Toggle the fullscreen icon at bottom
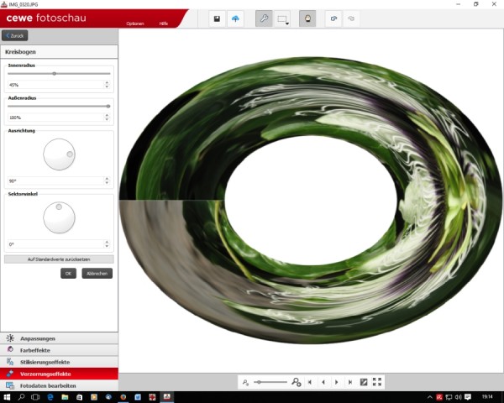 coord(376,382)
